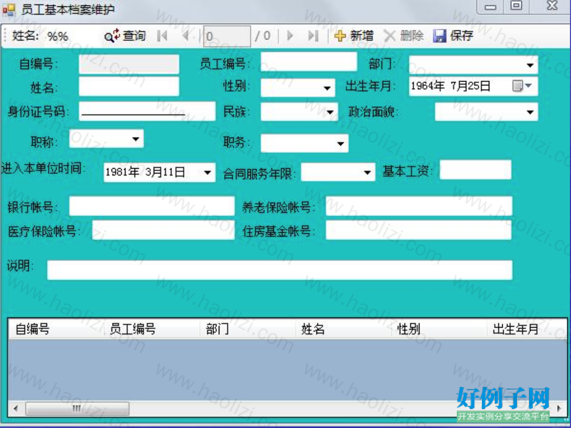Click the 出生年月 grid column header
The width and height of the screenshot is (571, 428).
[527, 329]
